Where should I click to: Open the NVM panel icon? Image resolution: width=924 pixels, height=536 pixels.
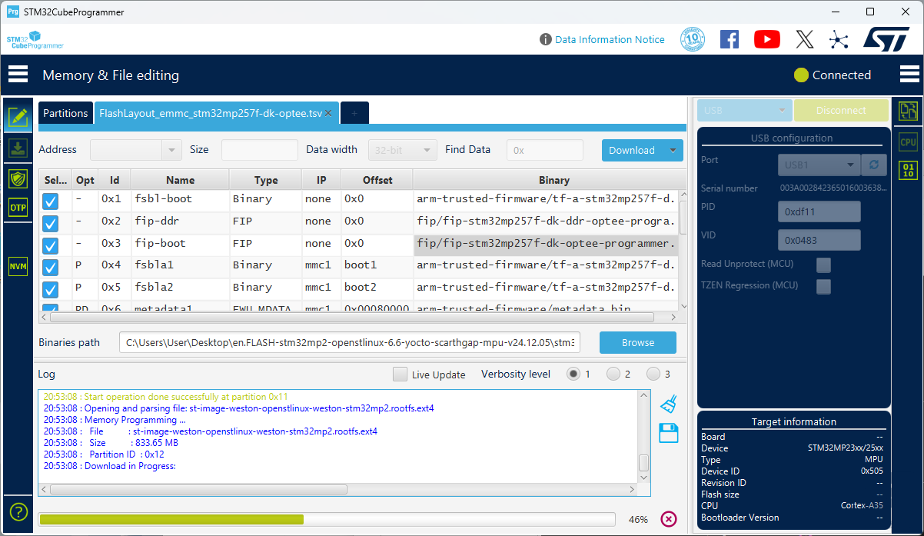pyautogui.click(x=18, y=267)
